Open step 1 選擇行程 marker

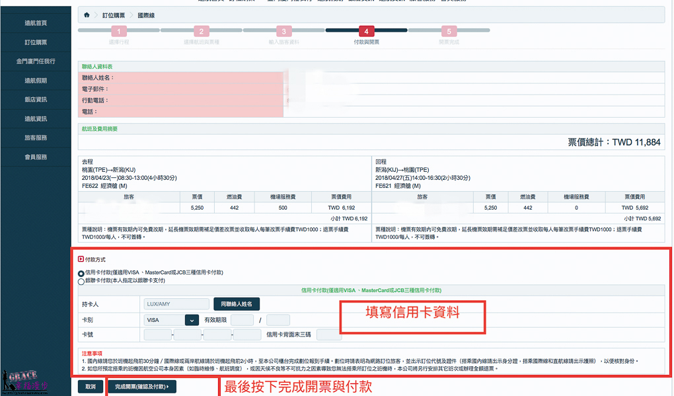(x=119, y=31)
